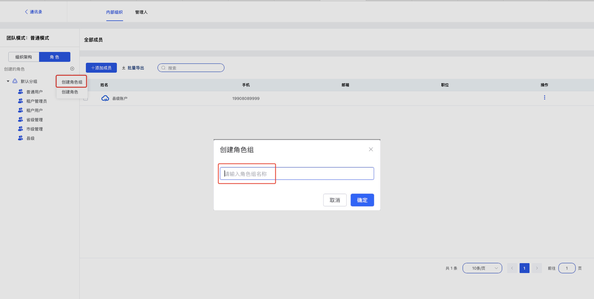Click the 批量导出 export button
This screenshot has width=594, height=299.
tap(133, 68)
